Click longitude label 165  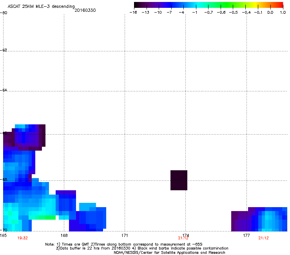pos(3,235)
